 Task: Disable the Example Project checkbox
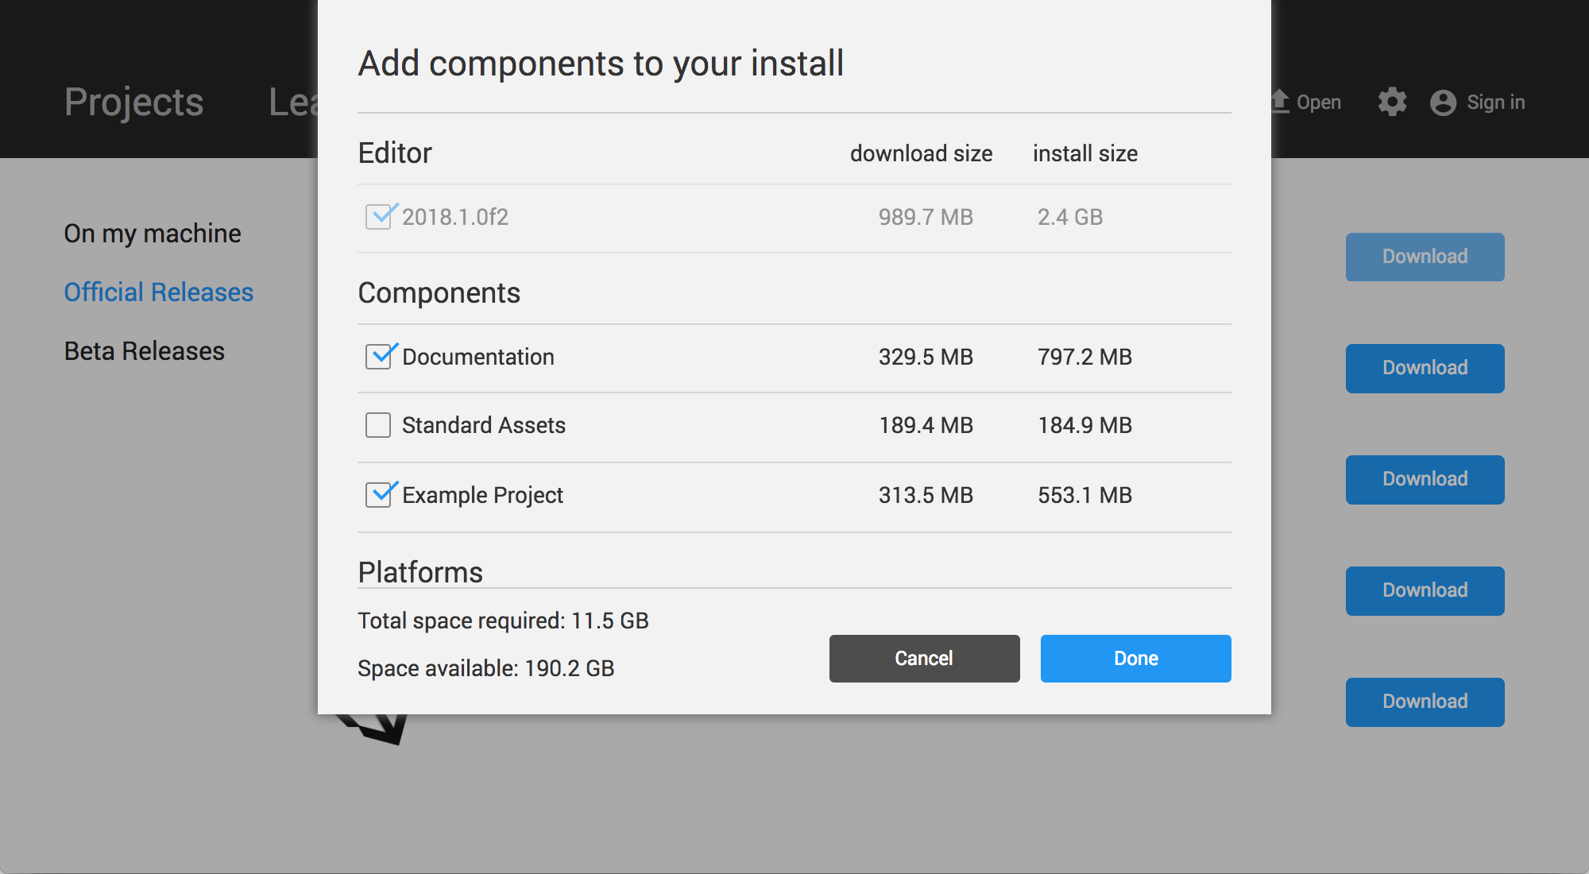(380, 494)
